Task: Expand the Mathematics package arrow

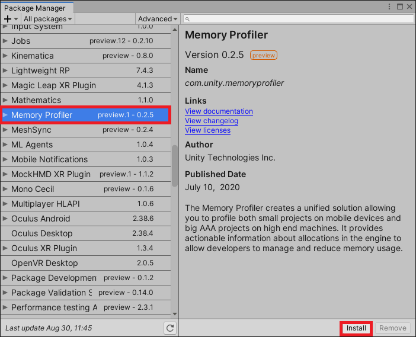Action: coord(5,100)
